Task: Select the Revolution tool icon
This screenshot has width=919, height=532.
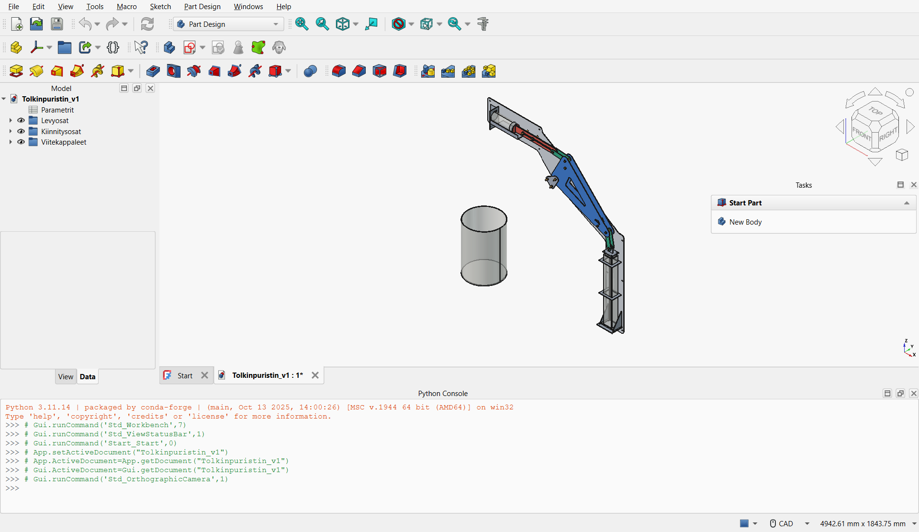Action: coord(36,71)
